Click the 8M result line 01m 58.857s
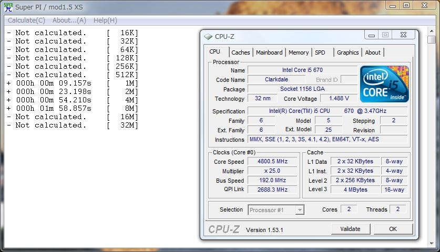This screenshot has width=440, height=252. 73,109
